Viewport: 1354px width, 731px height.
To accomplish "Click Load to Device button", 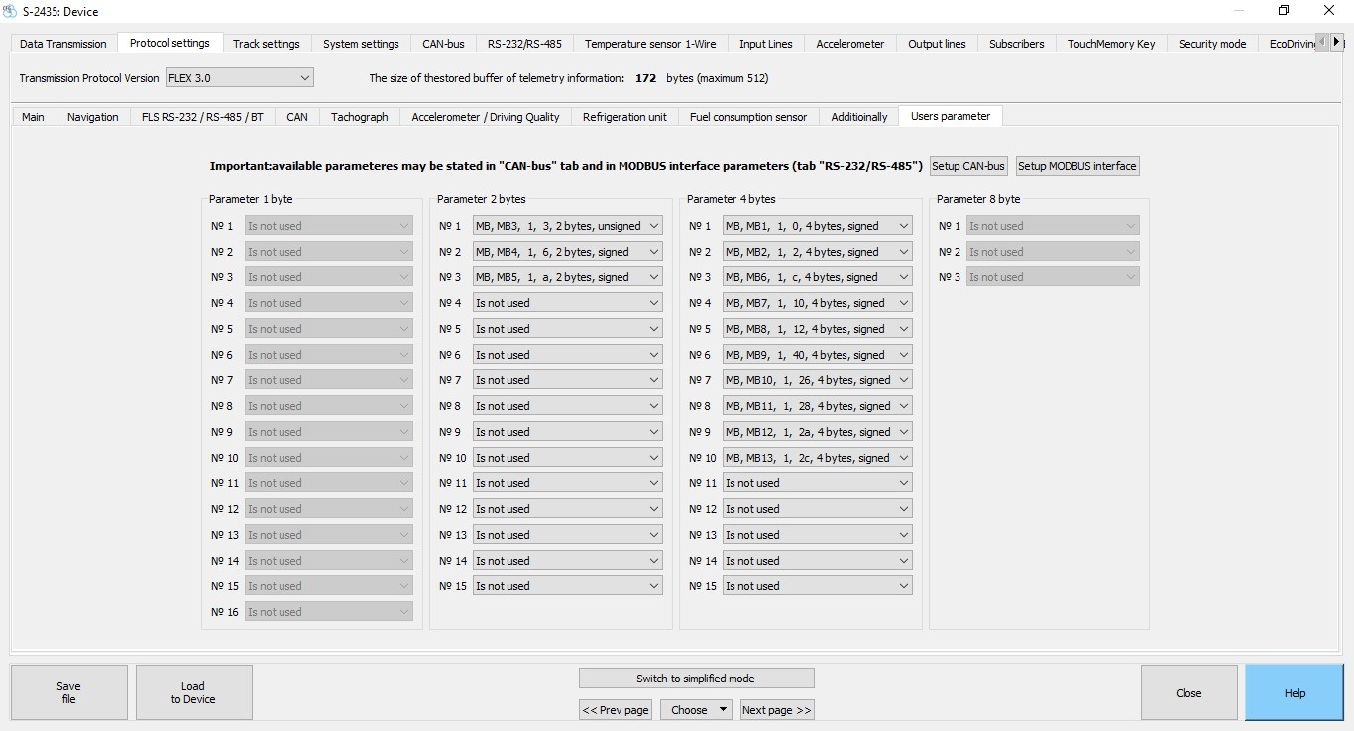I will [193, 691].
